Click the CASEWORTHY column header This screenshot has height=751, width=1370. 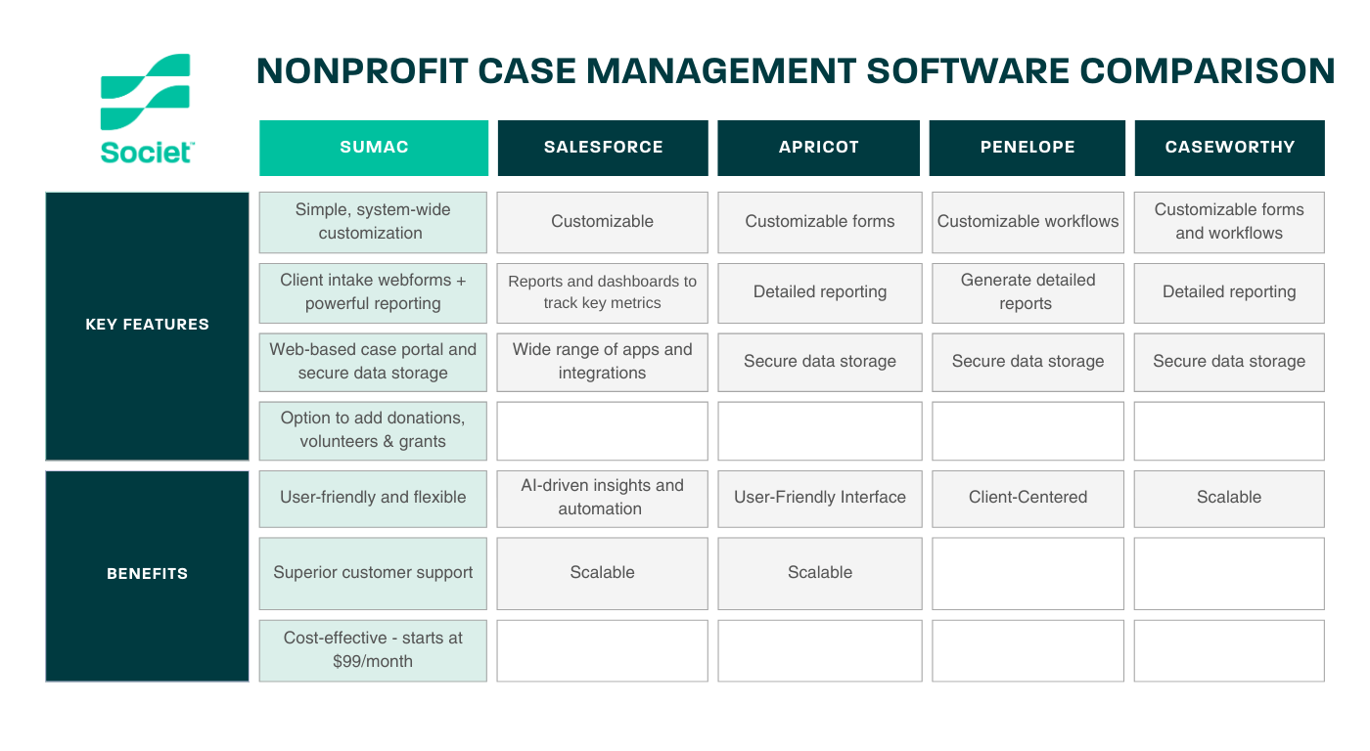point(1229,147)
